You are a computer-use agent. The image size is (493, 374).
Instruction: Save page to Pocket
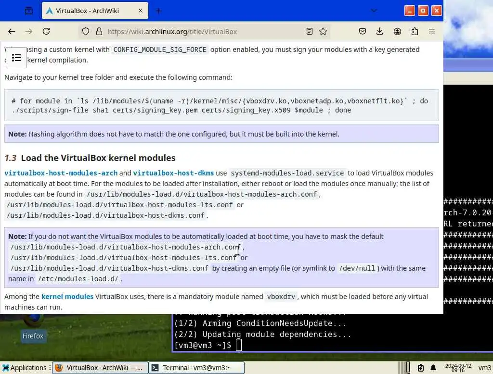(x=362, y=31)
